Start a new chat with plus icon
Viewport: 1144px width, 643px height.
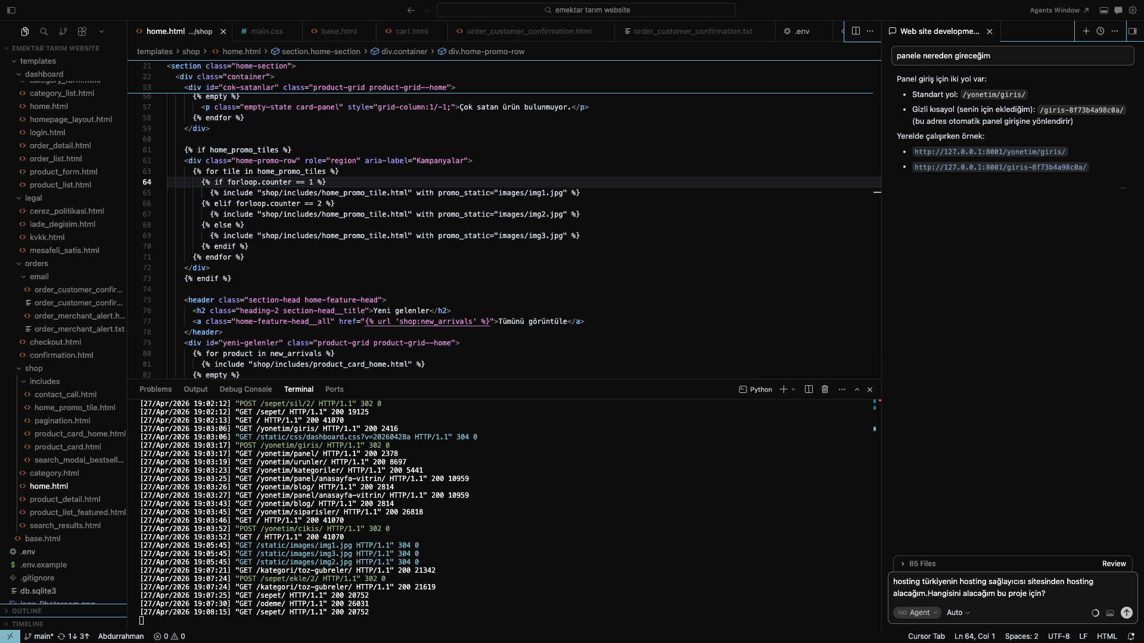[1086, 32]
